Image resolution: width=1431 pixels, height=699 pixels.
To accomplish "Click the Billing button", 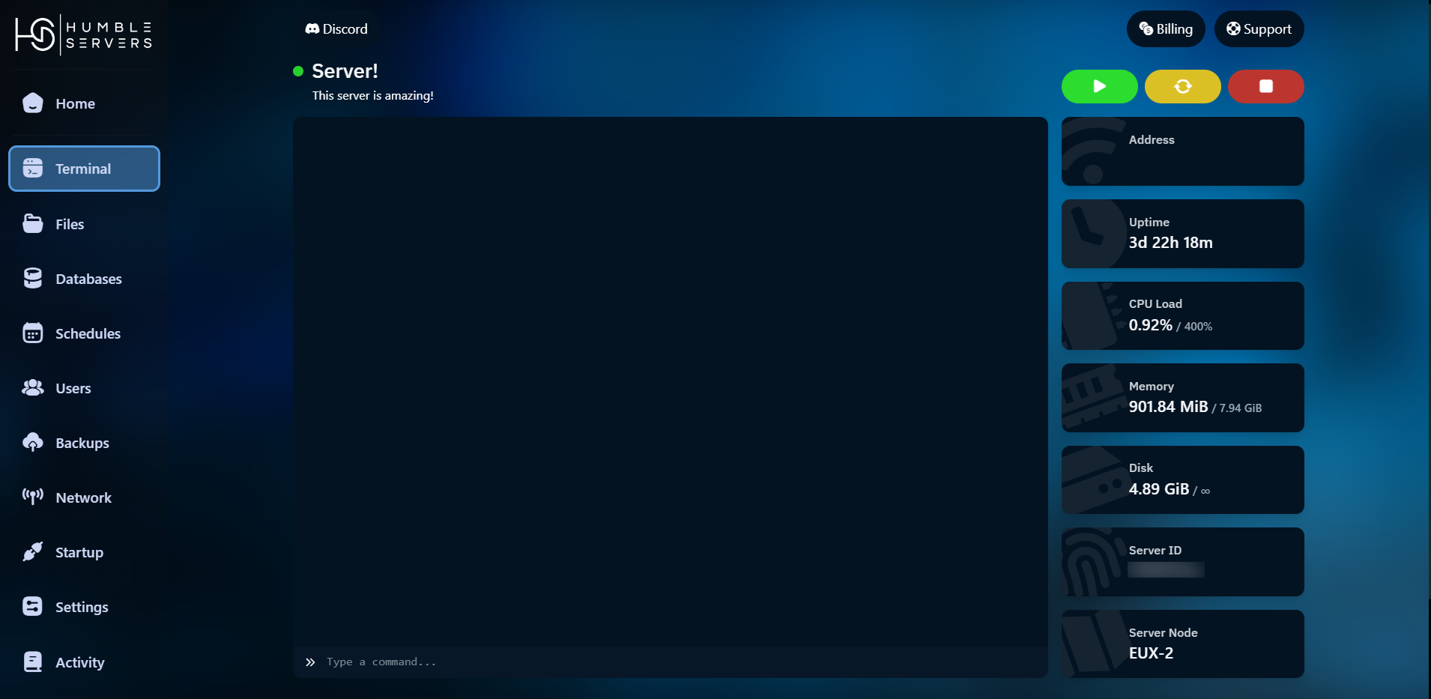I will click(x=1166, y=29).
